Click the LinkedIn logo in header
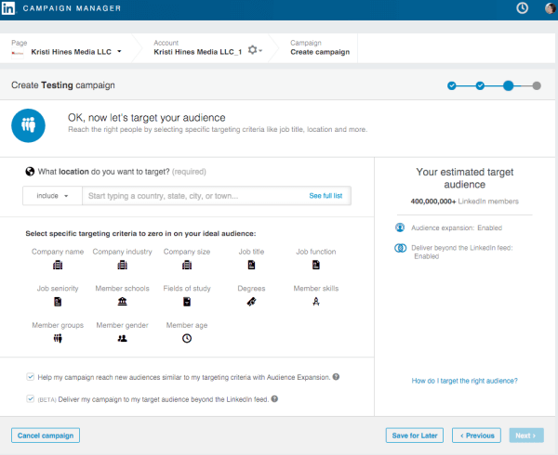 point(8,7)
